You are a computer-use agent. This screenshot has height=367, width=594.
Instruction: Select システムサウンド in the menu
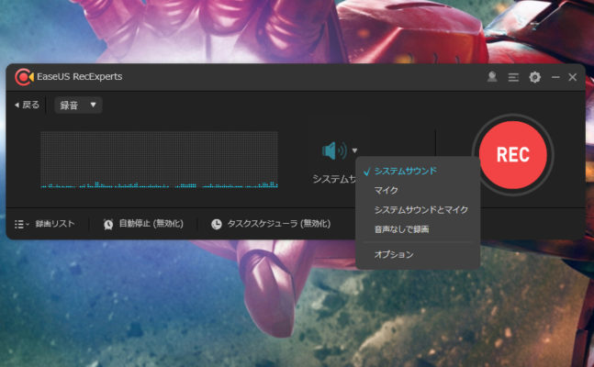[406, 172]
